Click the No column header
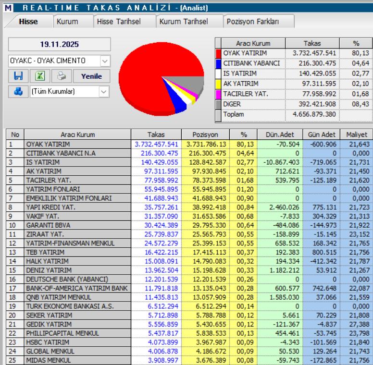The width and height of the screenshot is (373, 365). [x=15, y=135]
